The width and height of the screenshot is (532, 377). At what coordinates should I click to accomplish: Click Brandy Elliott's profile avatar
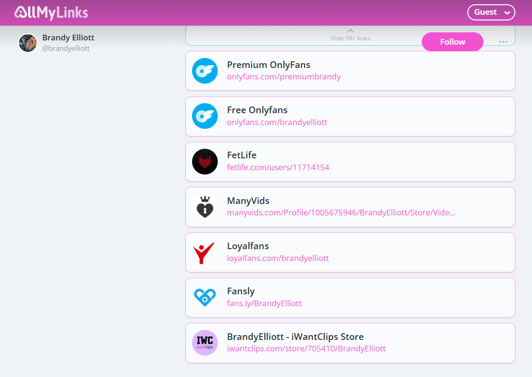(28, 43)
